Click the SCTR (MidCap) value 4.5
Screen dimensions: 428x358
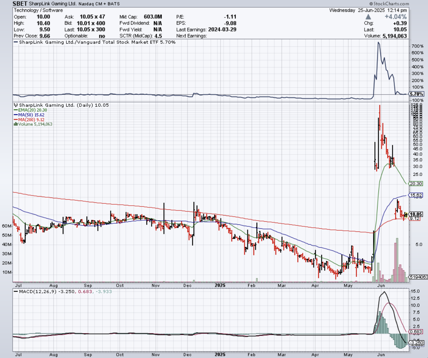coord(158,36)
